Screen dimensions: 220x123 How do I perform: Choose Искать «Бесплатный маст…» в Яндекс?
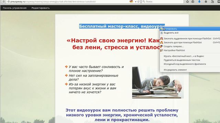(x=190, y=56)
